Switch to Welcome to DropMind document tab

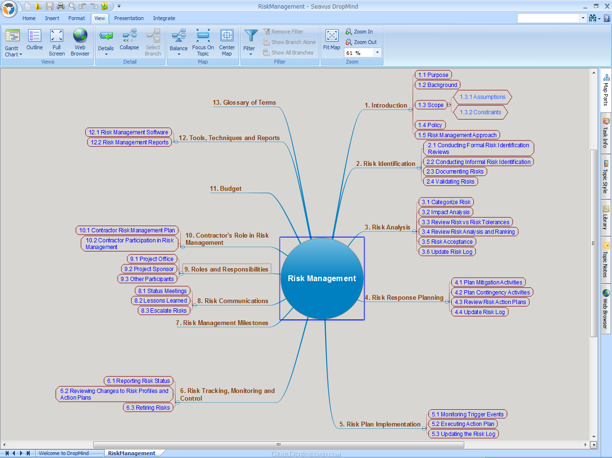click(x=64, y=453)
